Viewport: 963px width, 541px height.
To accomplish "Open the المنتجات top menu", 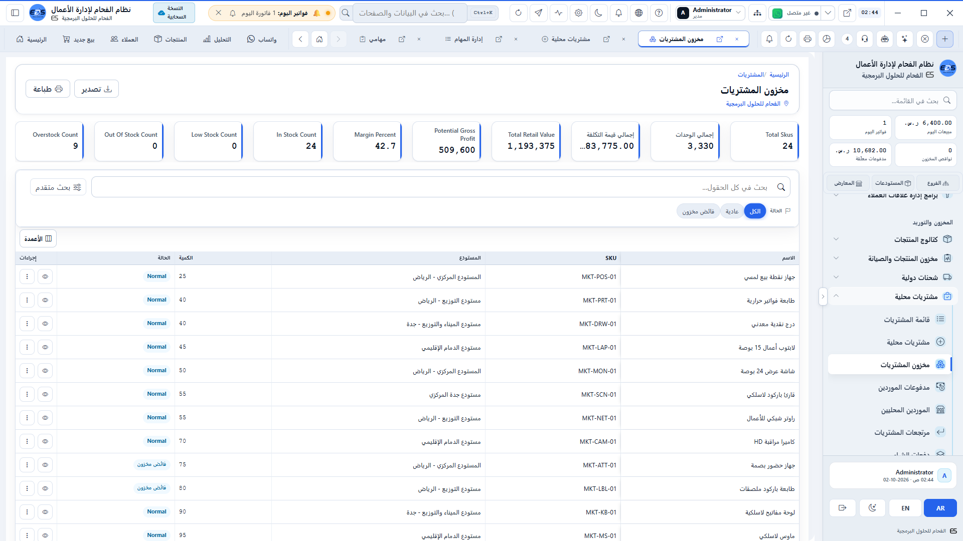I will pos(171,39).
